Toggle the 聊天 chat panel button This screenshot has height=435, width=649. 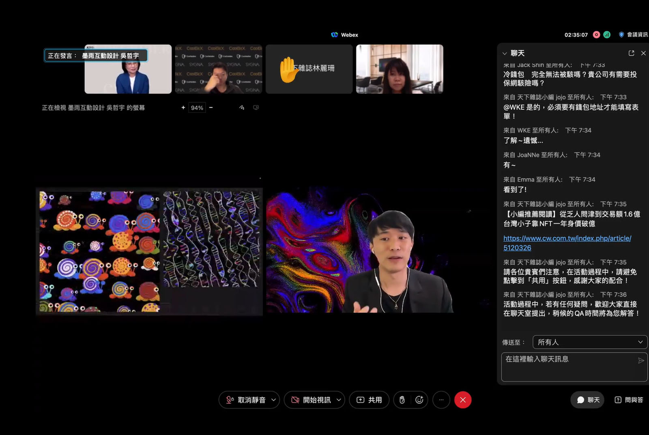tap(588, 400)
